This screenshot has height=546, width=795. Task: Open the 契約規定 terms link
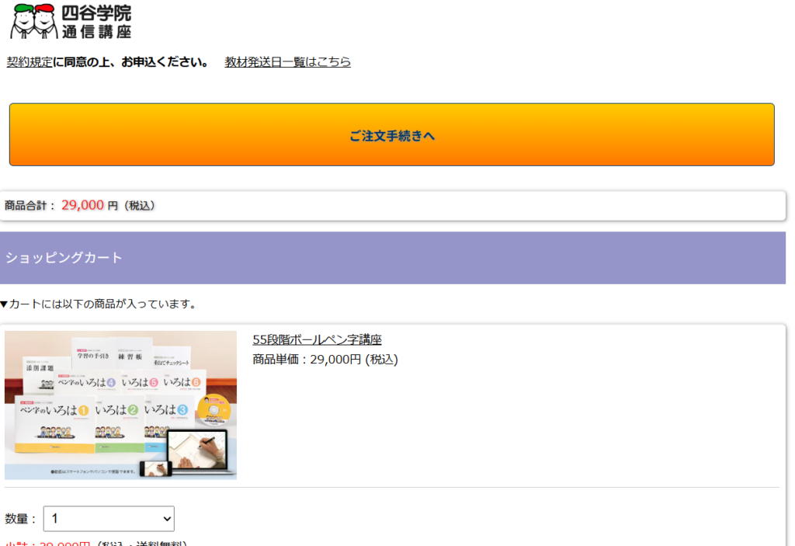30,62
